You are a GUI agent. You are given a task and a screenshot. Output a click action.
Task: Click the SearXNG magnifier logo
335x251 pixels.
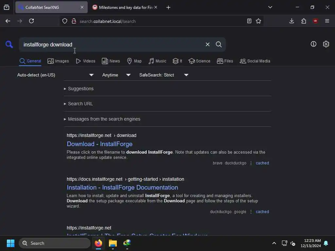point(9,44)
